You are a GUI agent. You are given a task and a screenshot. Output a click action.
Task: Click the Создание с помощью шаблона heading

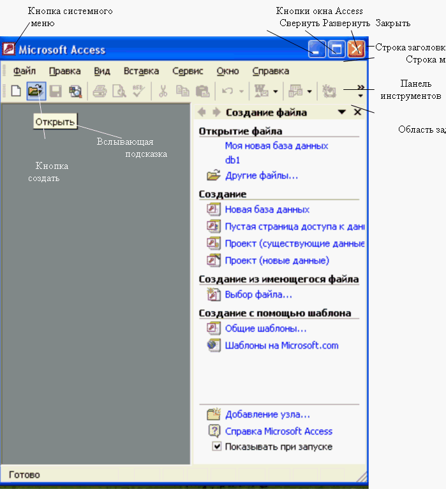point(275,313)
